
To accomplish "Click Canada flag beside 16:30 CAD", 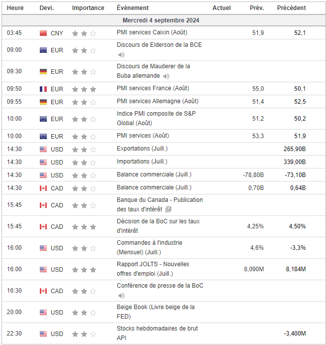I will (43, 291).
